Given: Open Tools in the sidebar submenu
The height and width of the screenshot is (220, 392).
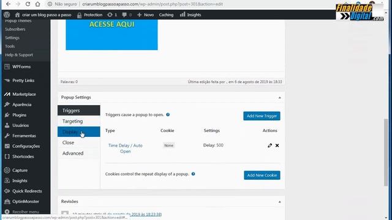Looking at the screenshot, I should [10, 46].
